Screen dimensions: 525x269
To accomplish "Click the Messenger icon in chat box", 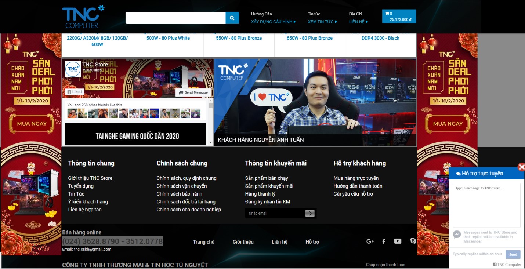I will pyautogui.click(x=457, y=234).
